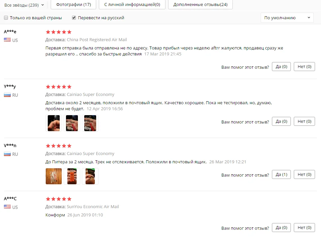This screenshot has height=239, width=321.
Task: Click the Russian flag icon beside Y***y
Action: pos(7,95)
